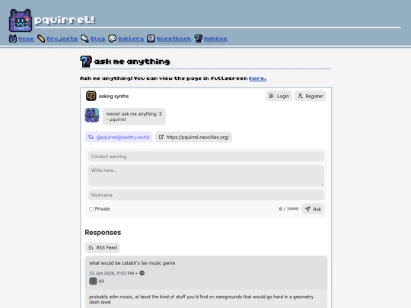This screenshot has height=308, width=411.
Task: Click the '0 / 10000' character counter
Action: 288,209
